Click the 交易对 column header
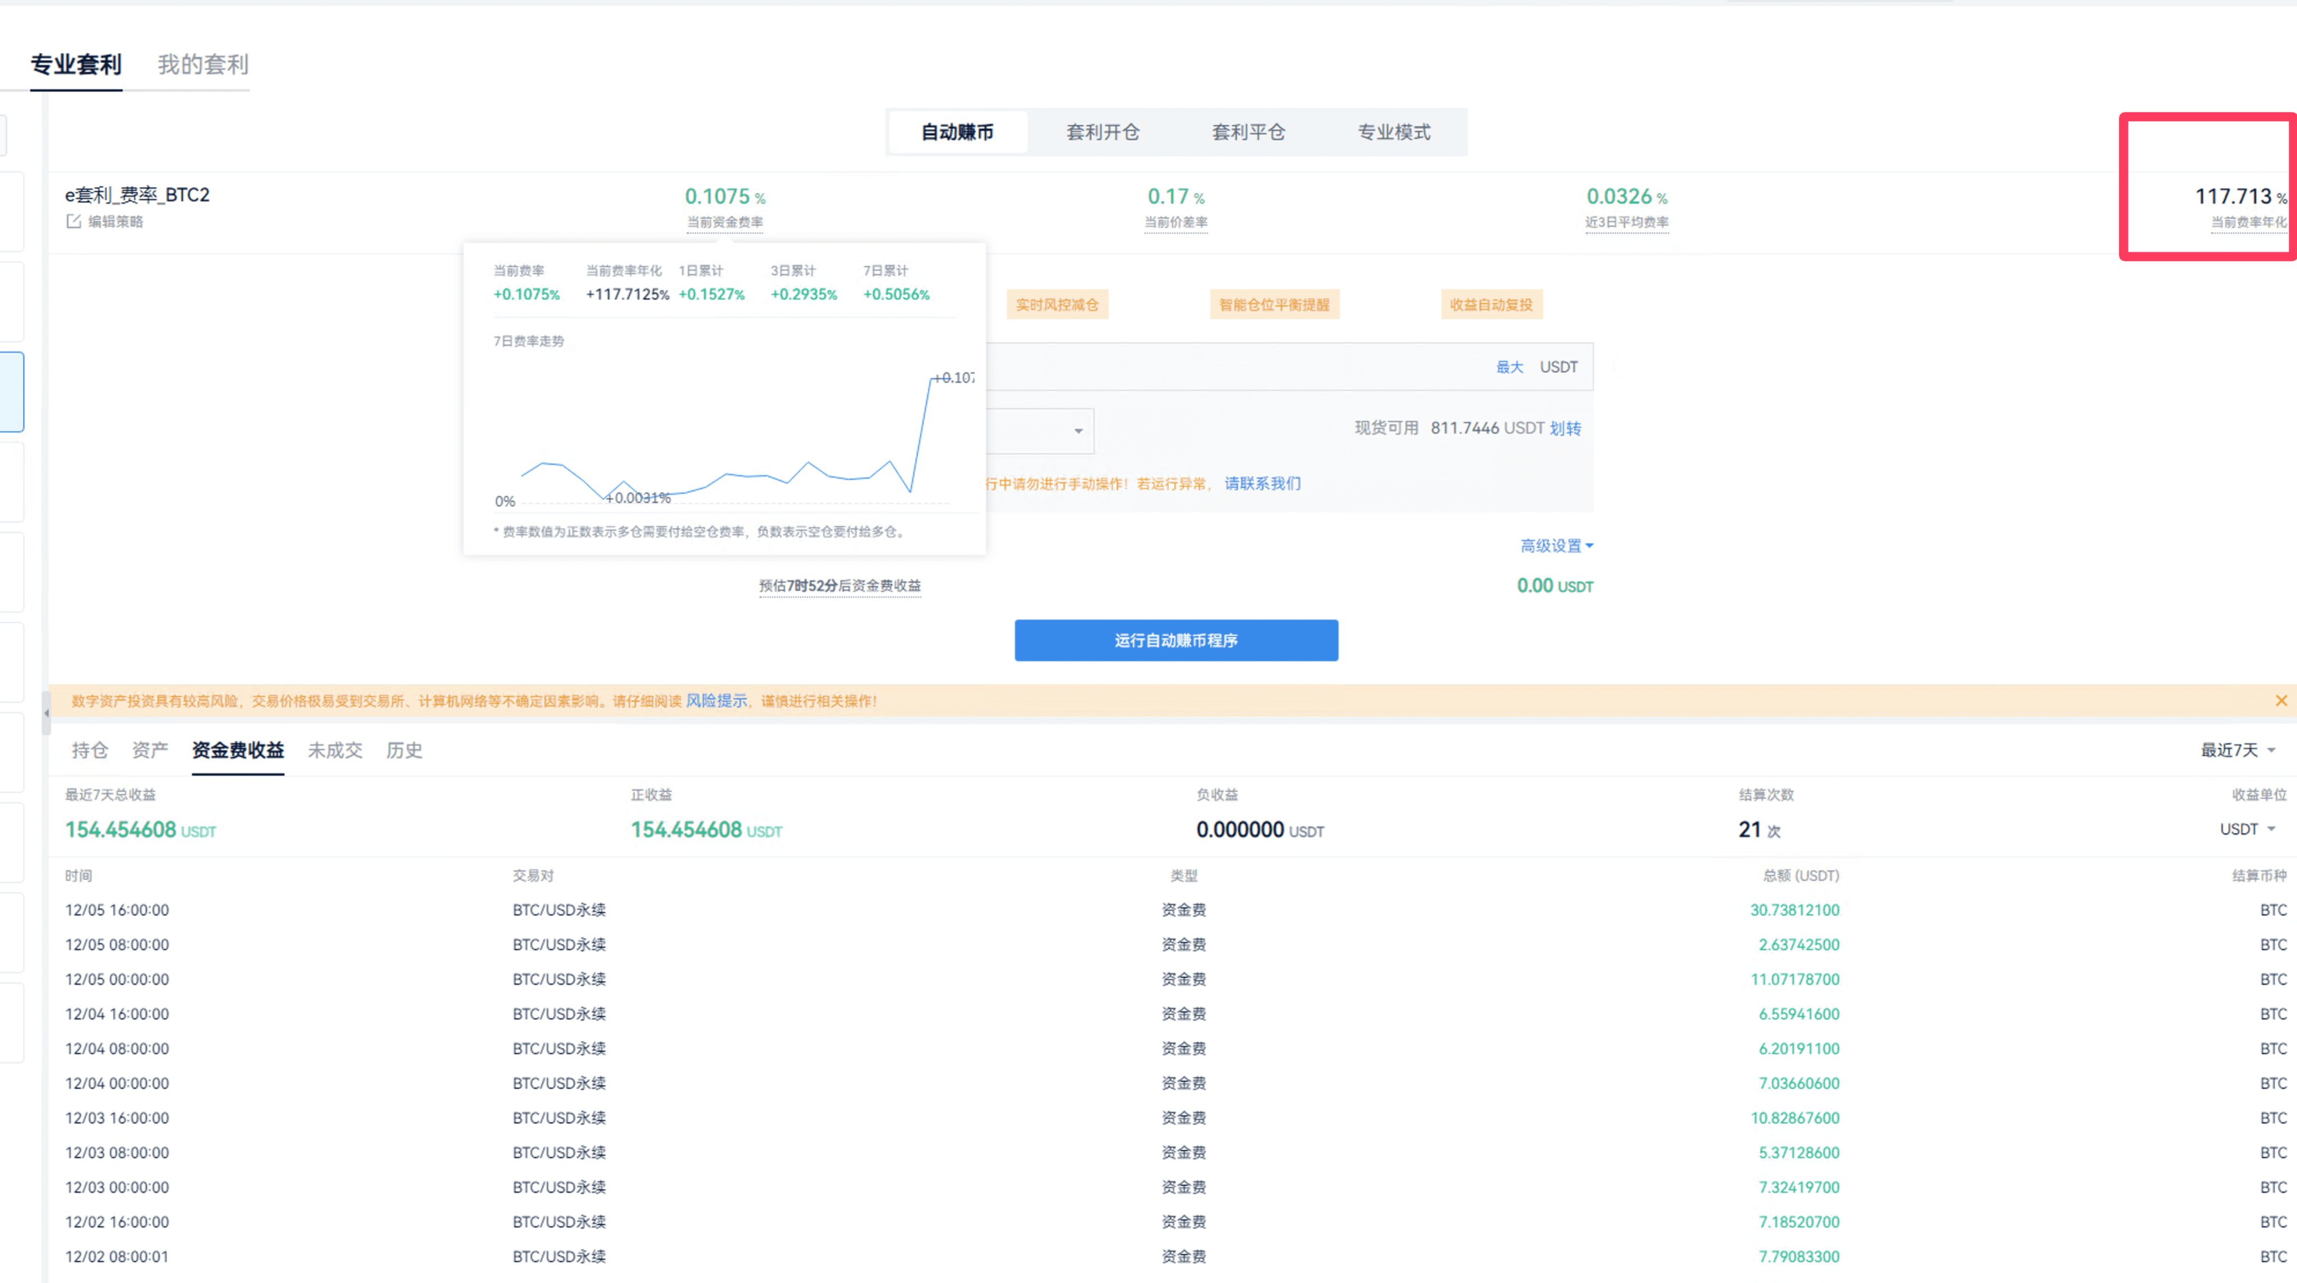Screen dimensions: 2297x1283 point(532,876)
